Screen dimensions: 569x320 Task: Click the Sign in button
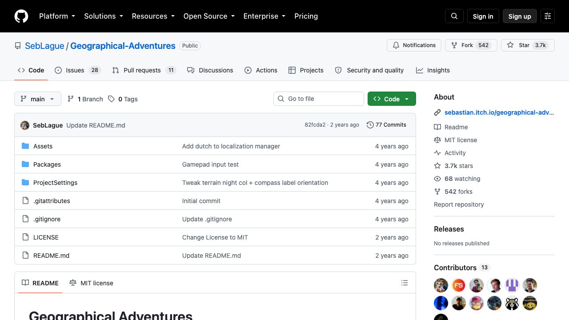(483, 16)
